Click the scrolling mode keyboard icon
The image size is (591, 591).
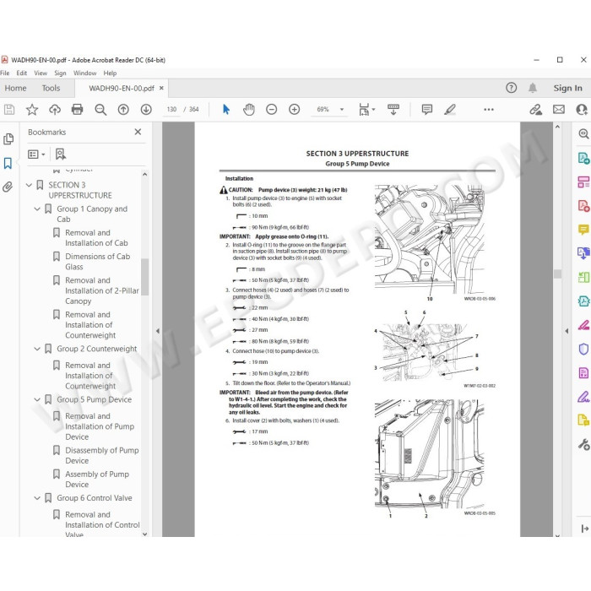[x=393, y=110]
